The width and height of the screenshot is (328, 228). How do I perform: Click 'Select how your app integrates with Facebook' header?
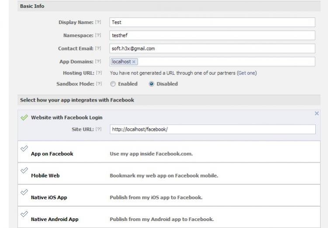pyautogui.click(x=169, y=100)
